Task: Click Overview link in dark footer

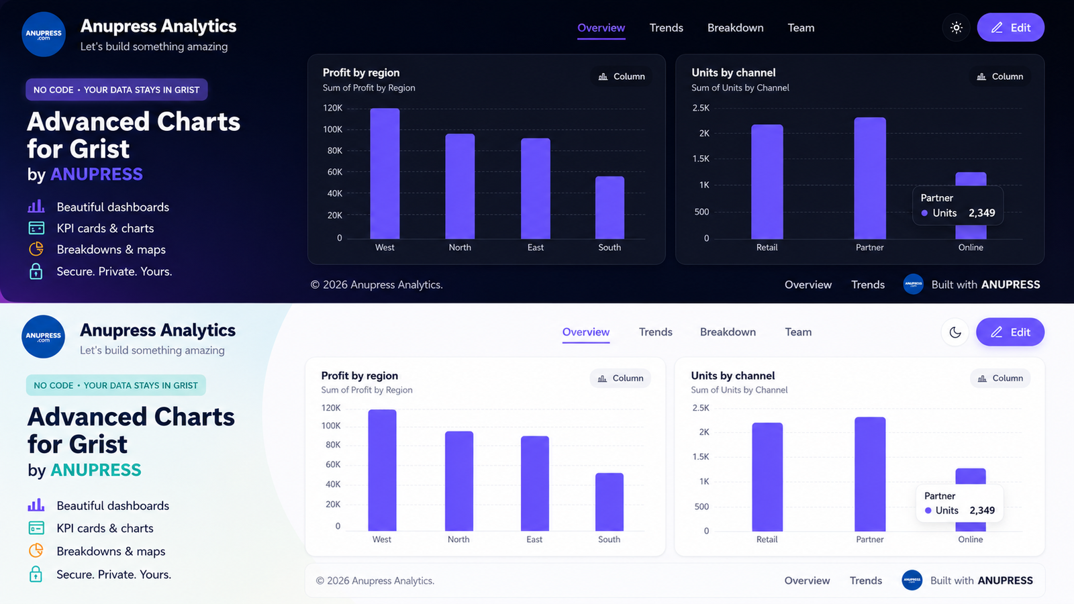Action: [808, 285]
